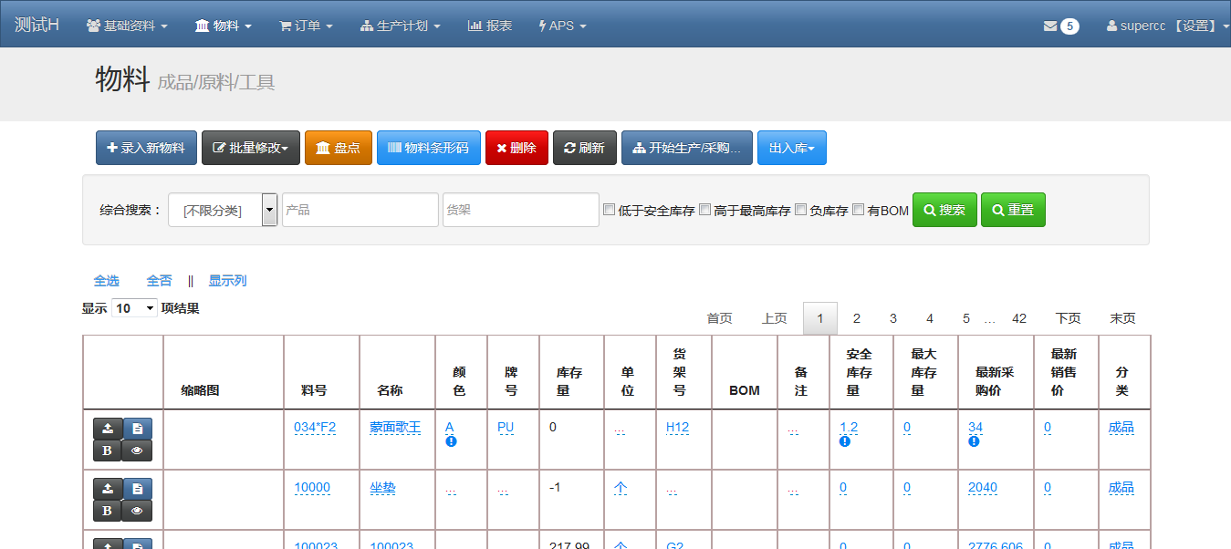Open the 报表 menu item
The image size is (1231, 549).
click(x=490, y=26)
